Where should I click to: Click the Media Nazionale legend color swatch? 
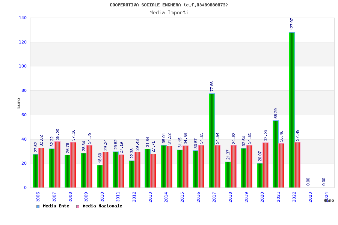click(78, 207)
